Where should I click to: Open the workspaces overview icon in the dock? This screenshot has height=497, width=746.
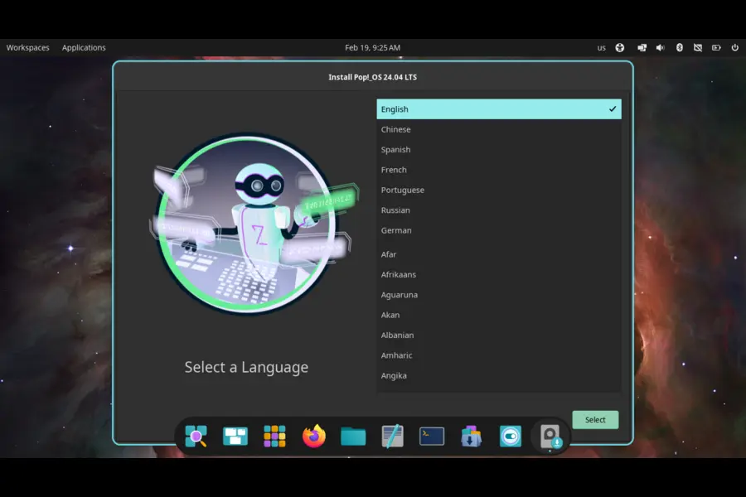235,436
